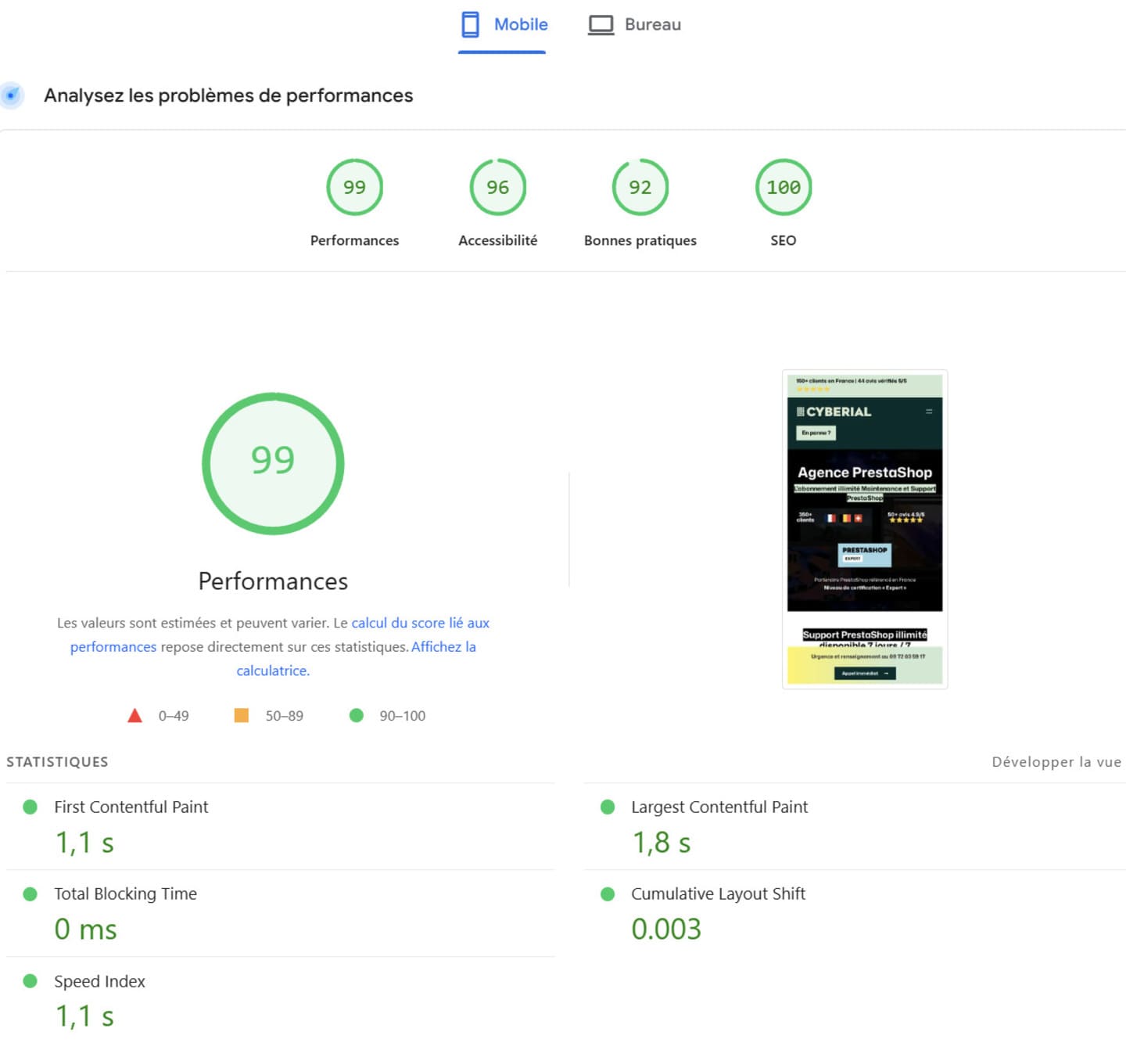Click the Total Blocking Time metric
Image resolution: width=1126 pixels, height=1050 pixels.
coord(125,894)
